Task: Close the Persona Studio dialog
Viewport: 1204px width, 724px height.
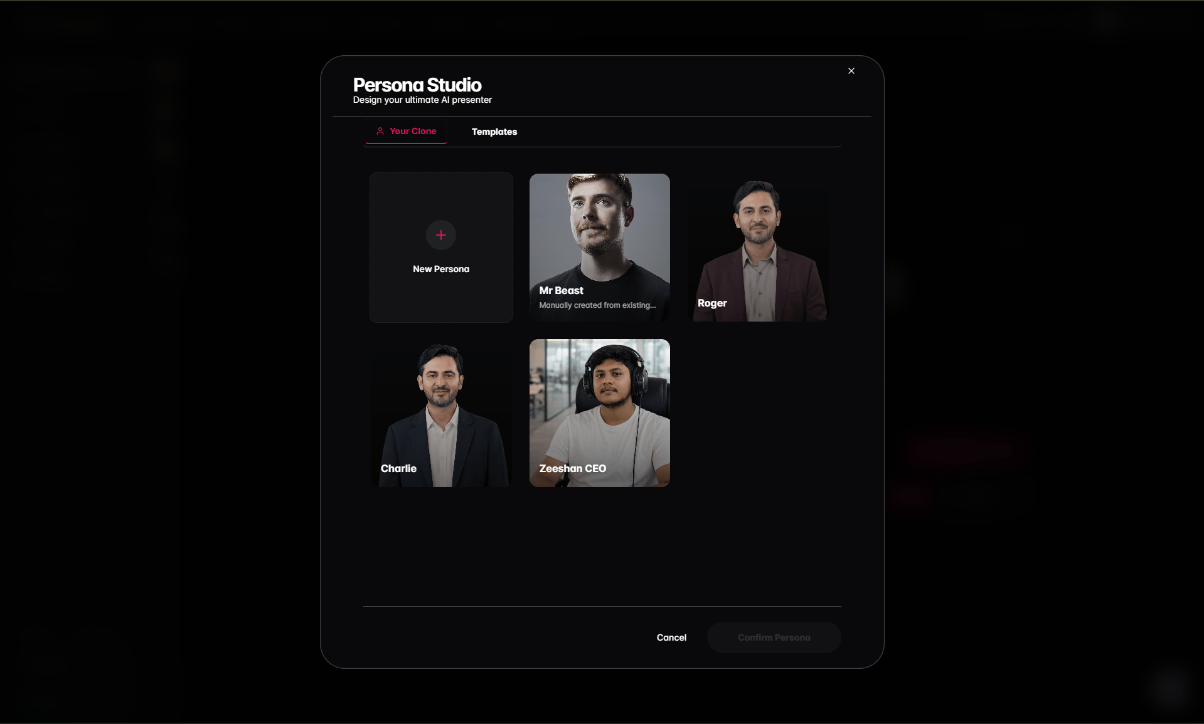Action: (851, 71)
